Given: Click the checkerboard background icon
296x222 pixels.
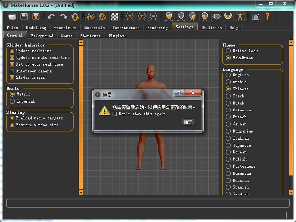Looking at the screenshot, I should click(114, 16).
